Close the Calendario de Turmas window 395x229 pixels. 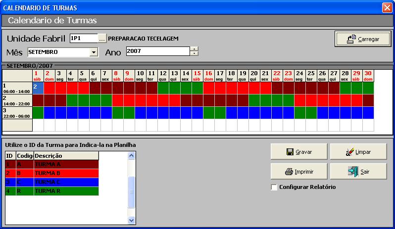387,7
